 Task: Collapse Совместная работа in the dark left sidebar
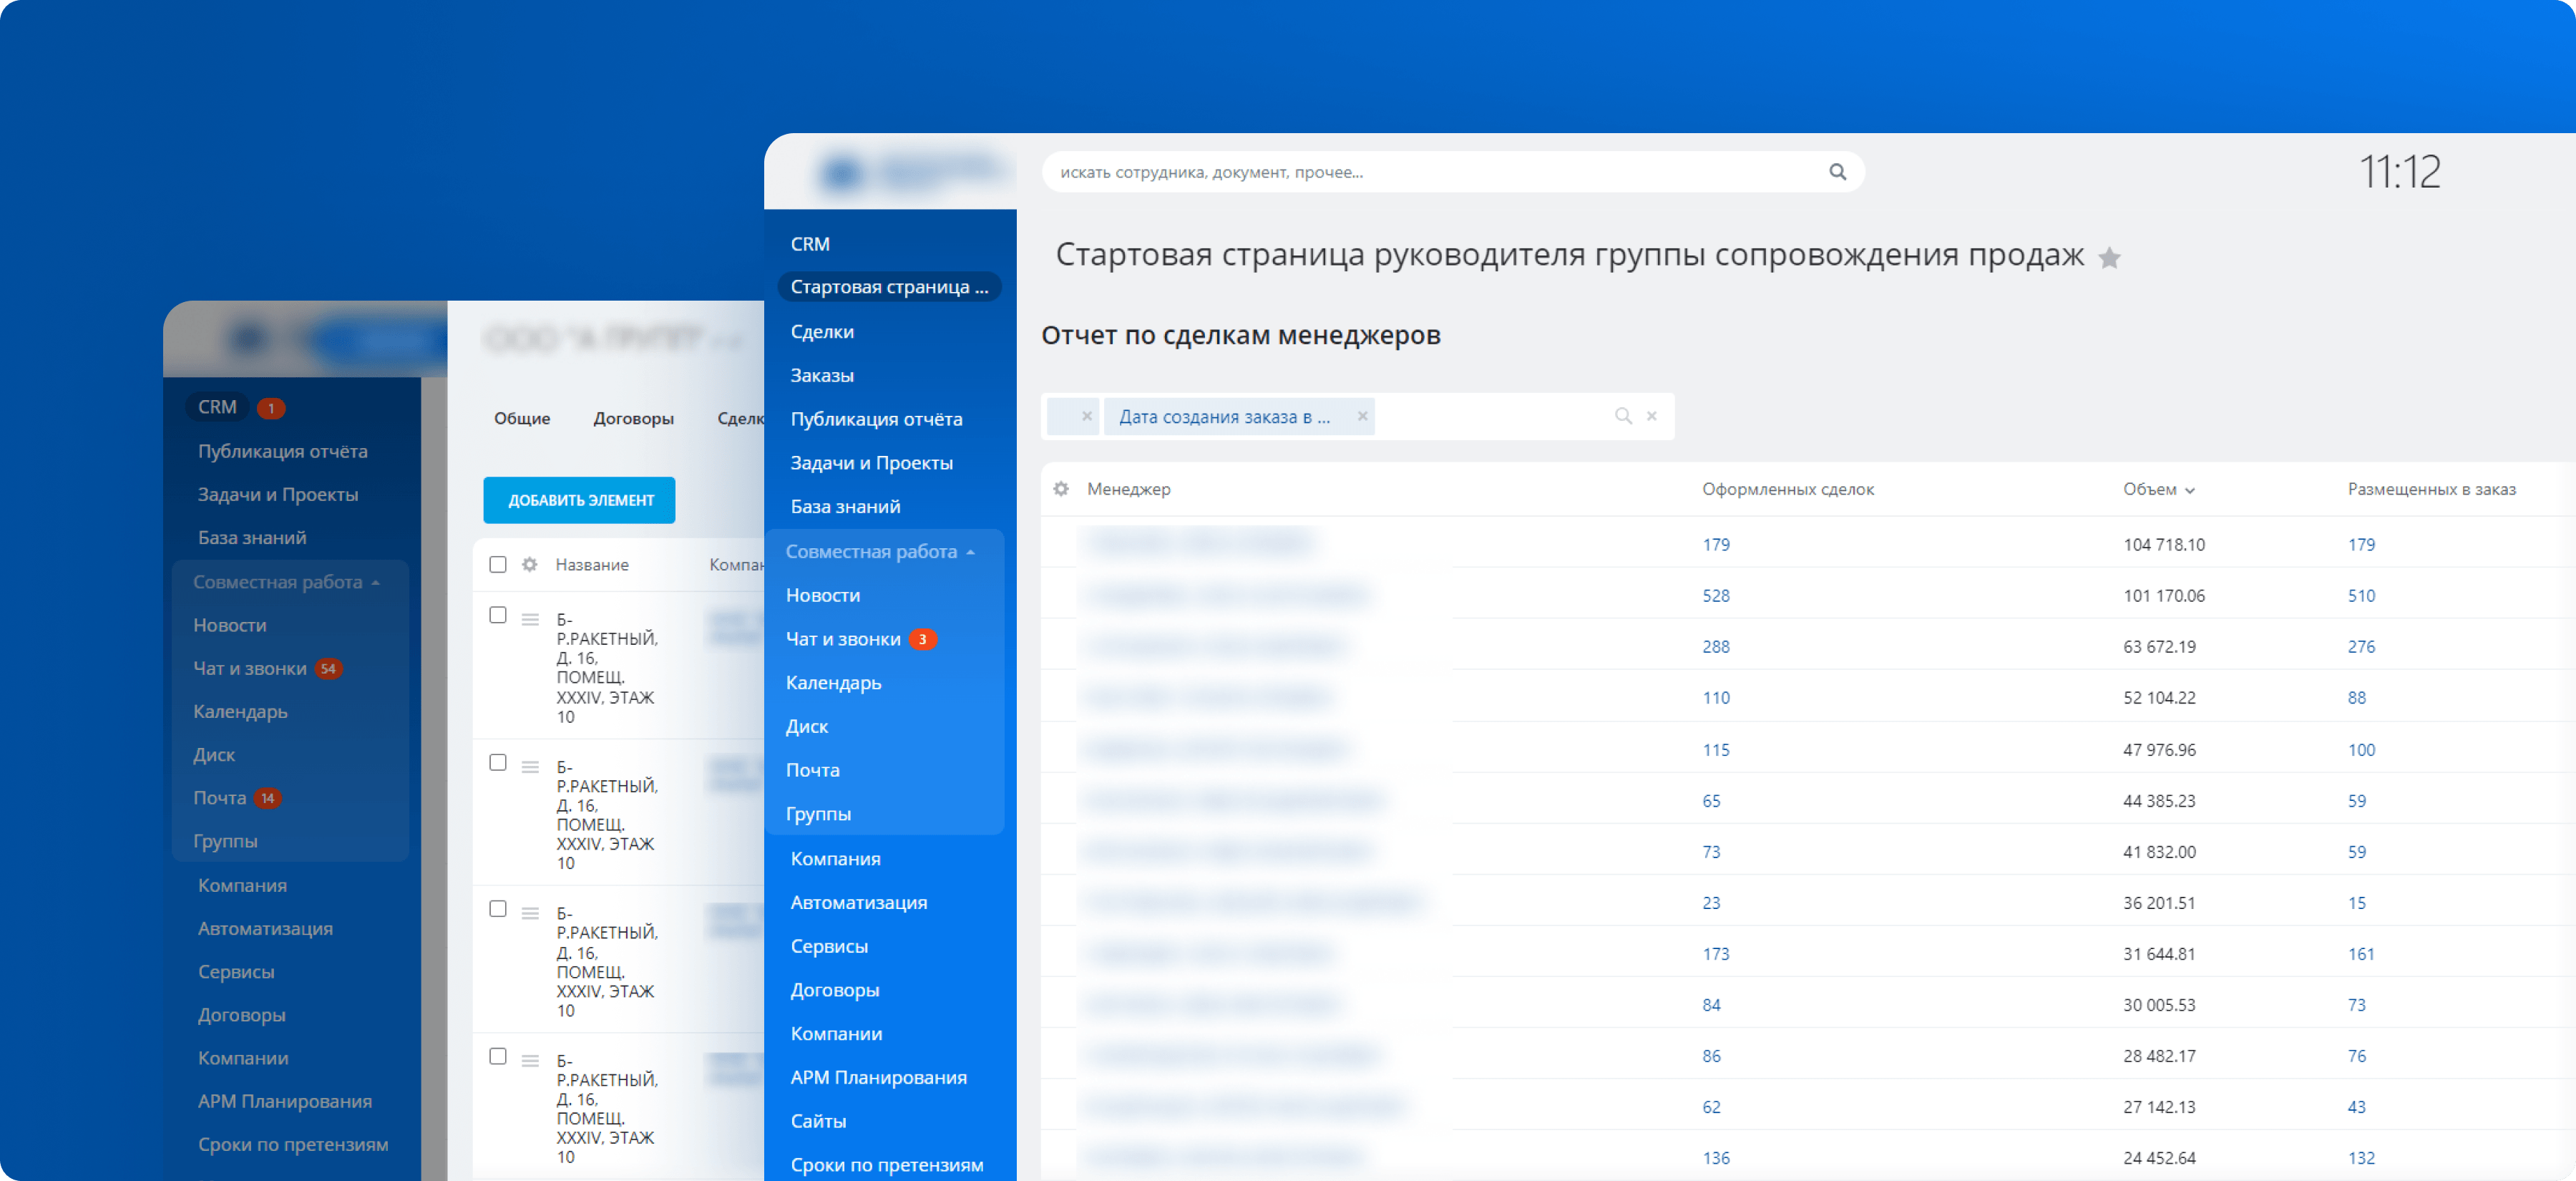pyautogui.click(x=375, y=583)
